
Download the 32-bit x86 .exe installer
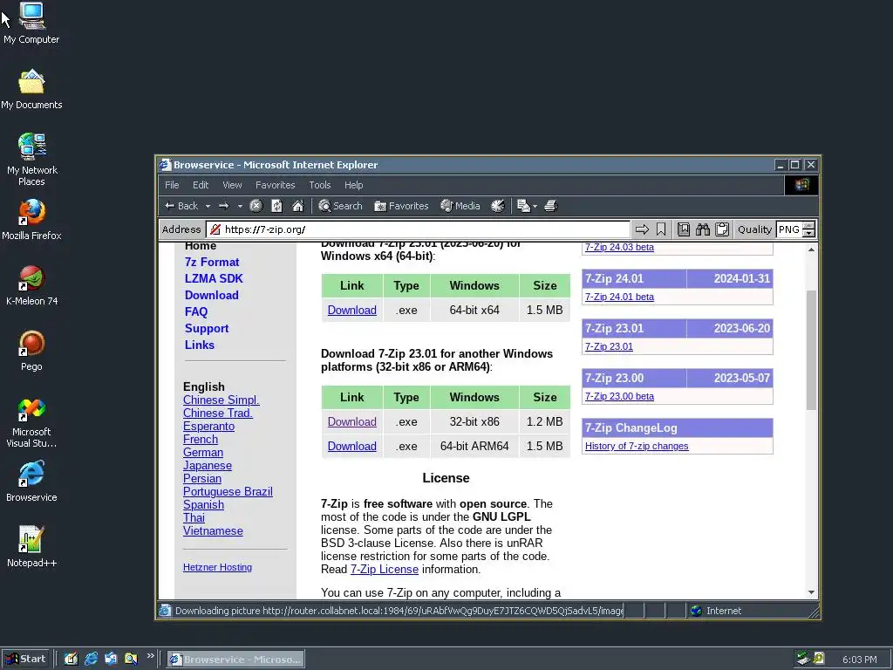pyautogui.click(x=352, y=422)
